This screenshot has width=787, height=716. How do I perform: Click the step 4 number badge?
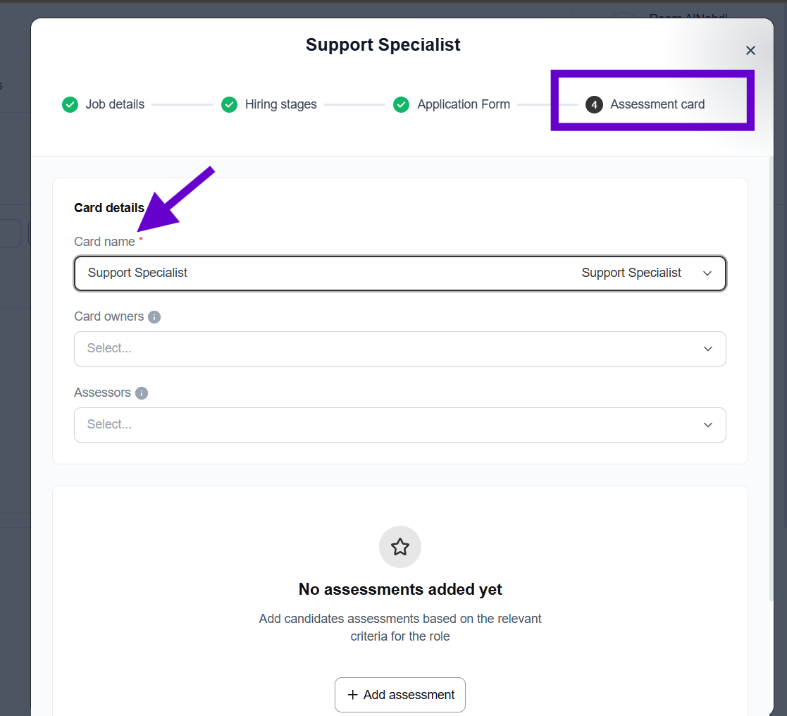594,104
